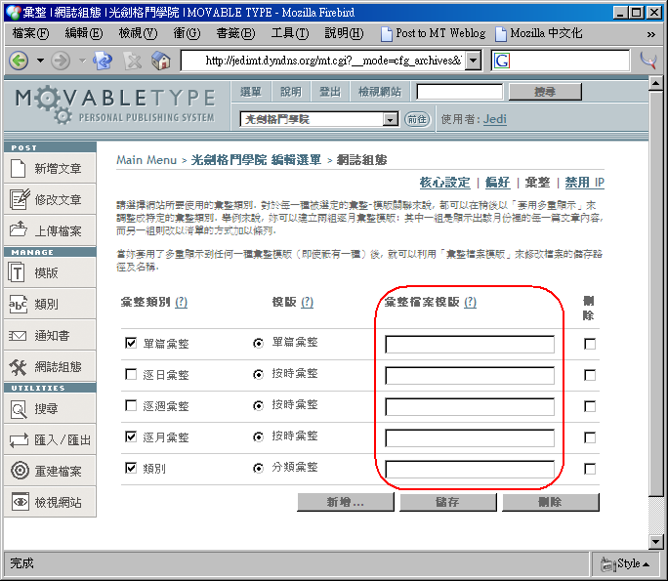
Task: Click the header 搜尋 search button
Action: click(x=545, y=92)
